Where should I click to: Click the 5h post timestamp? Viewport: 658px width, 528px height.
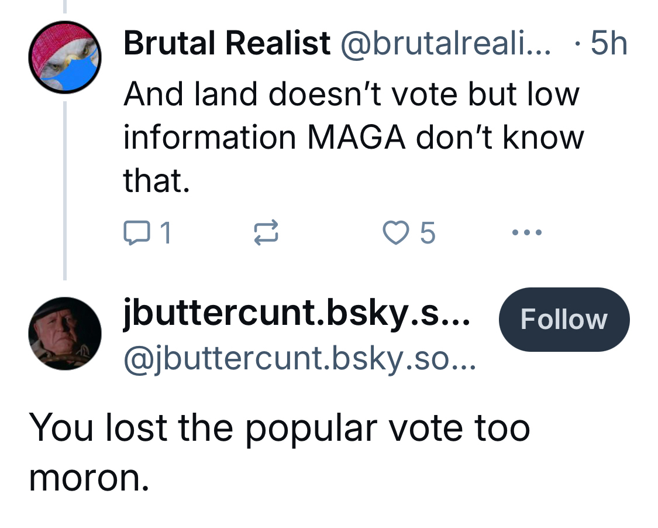click(x=608, y=44)
